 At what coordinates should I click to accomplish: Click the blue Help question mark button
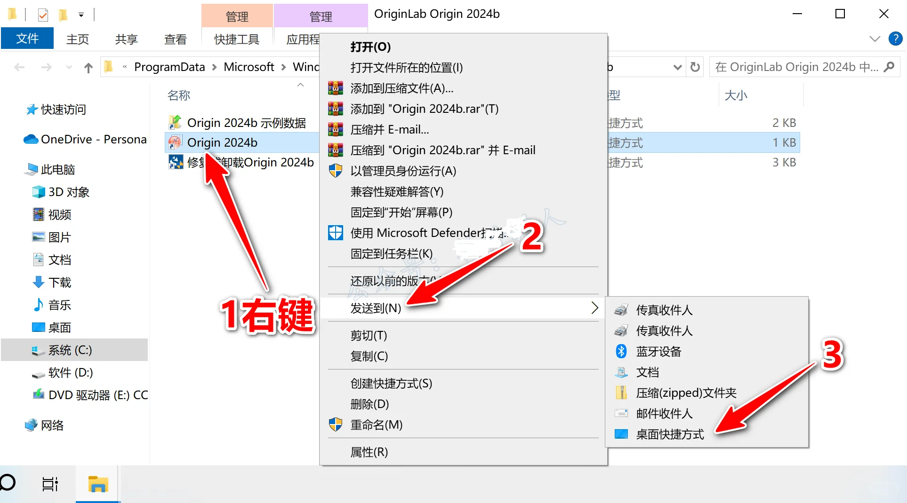pos(895,39)
